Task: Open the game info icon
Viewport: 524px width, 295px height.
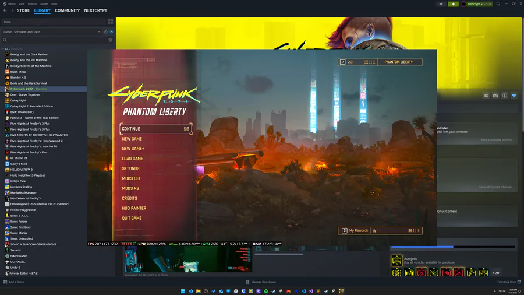Action: [505, 96]
